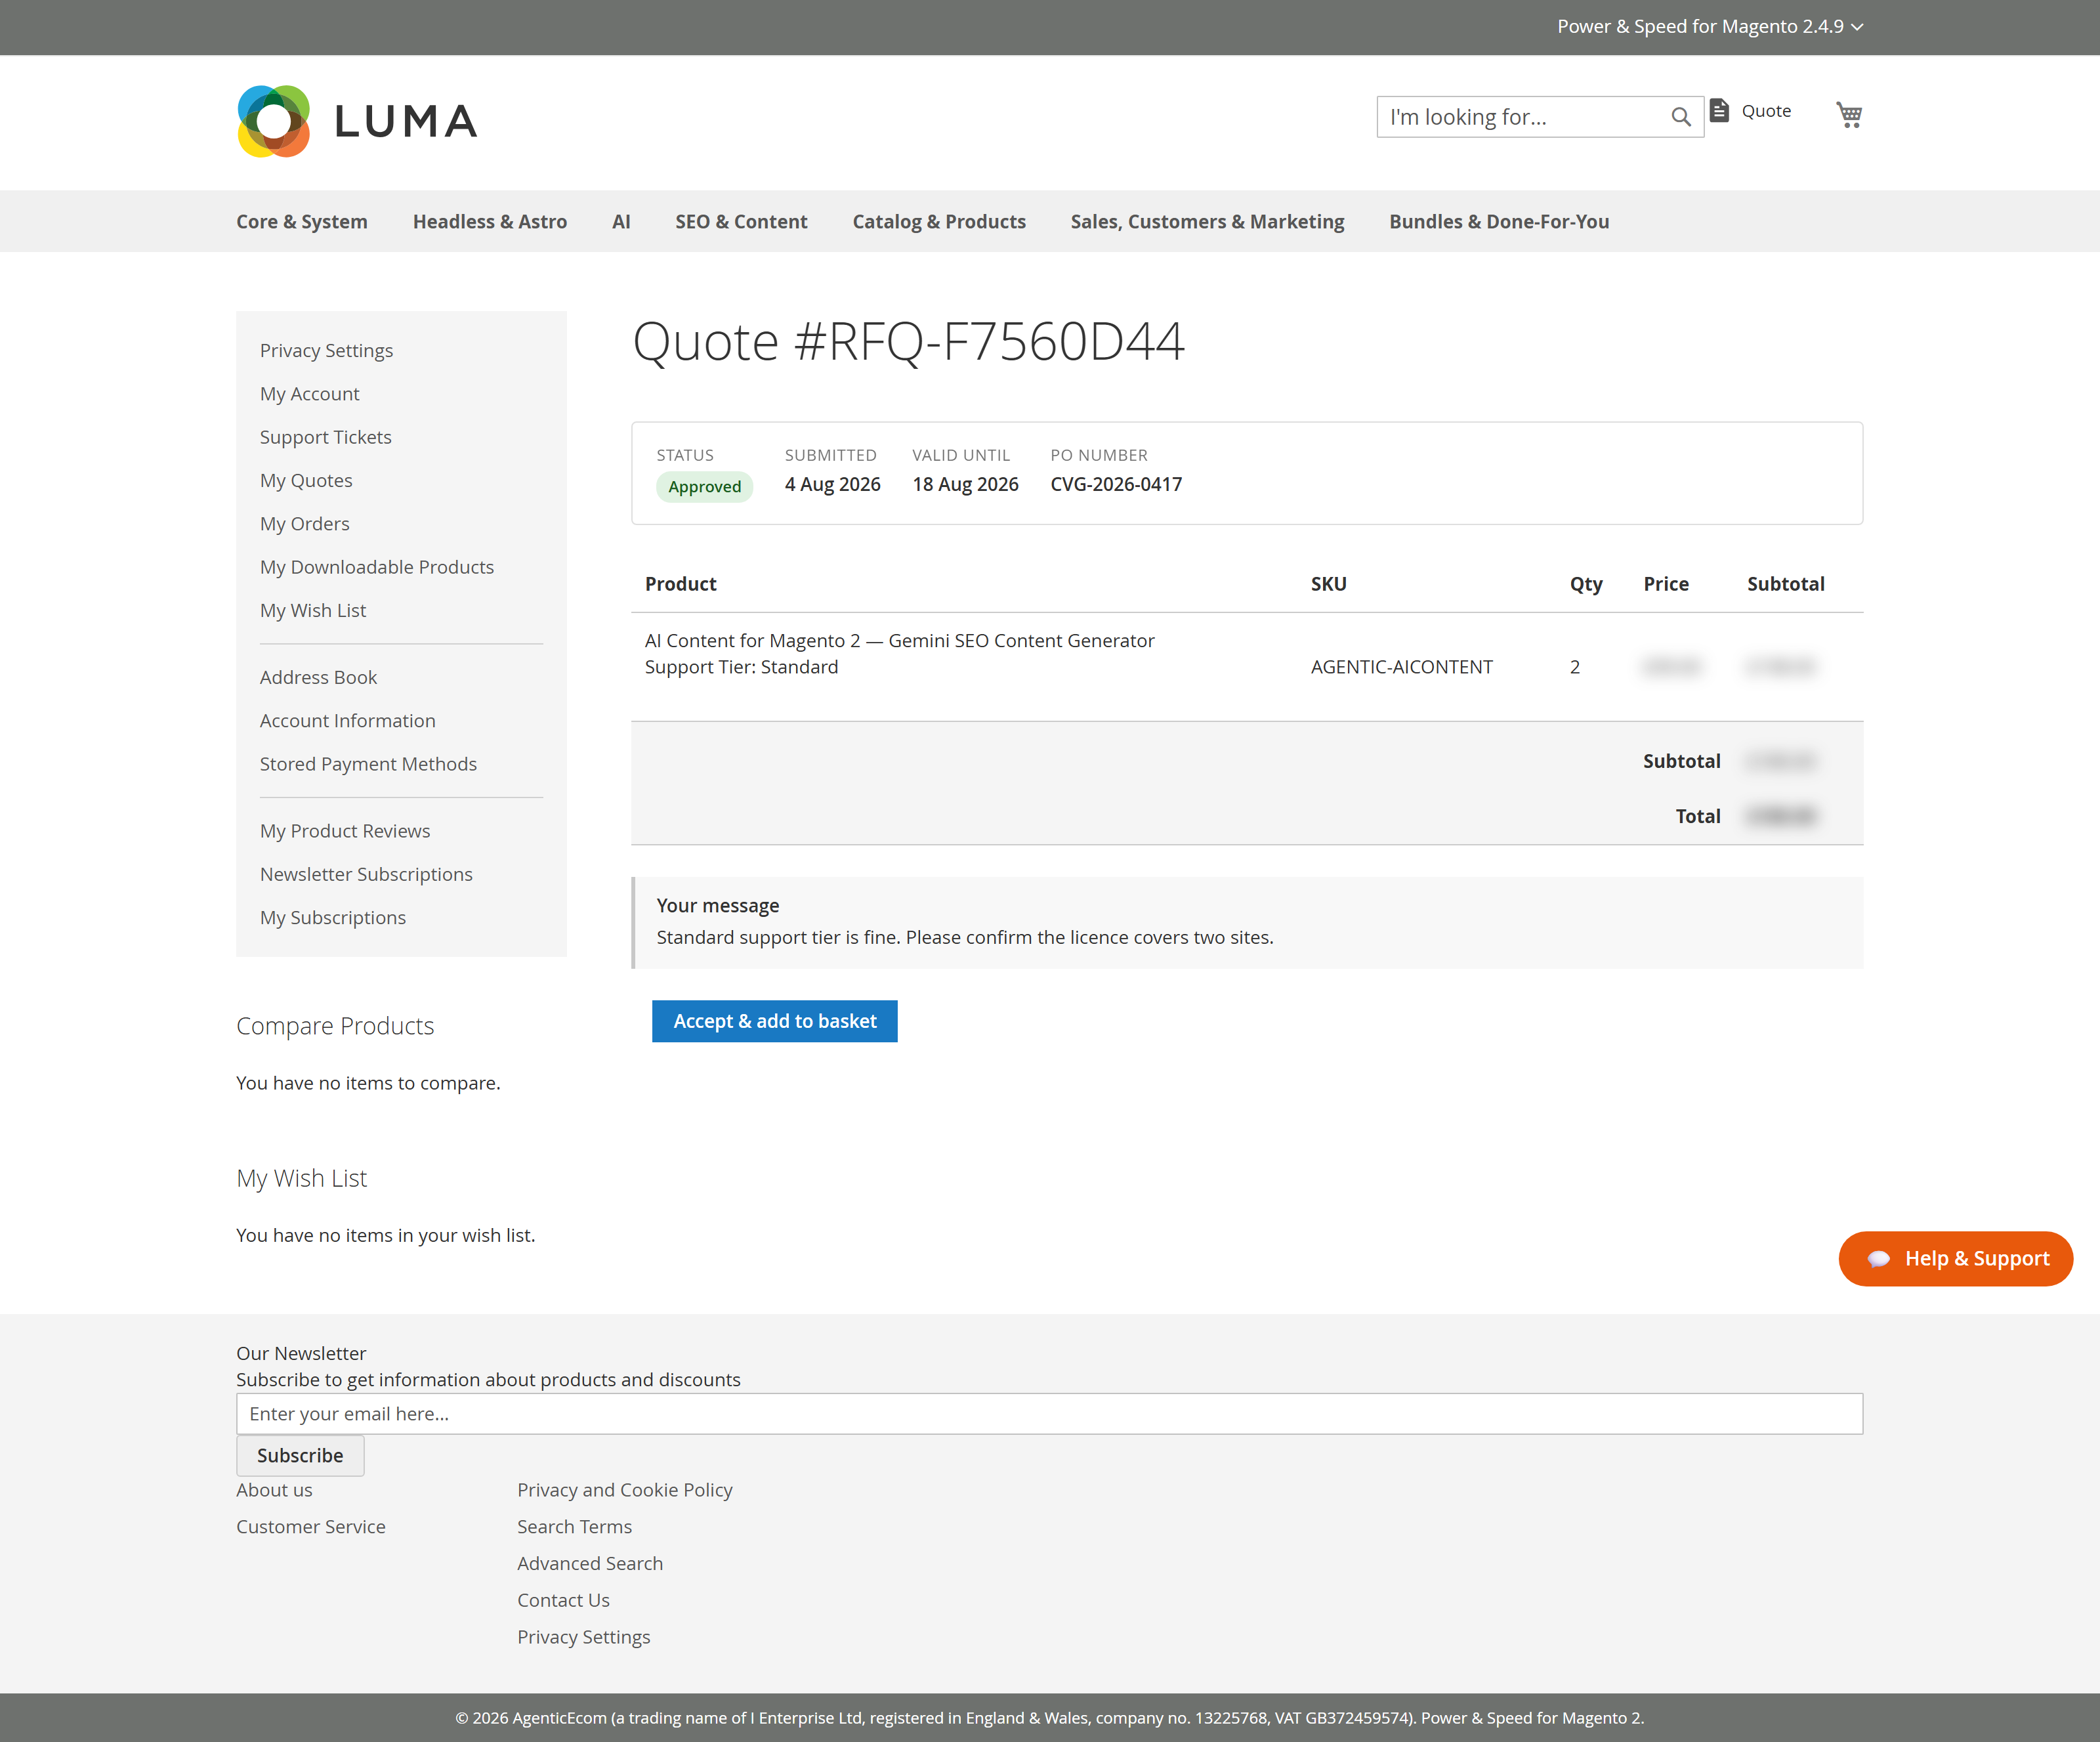Click the SKU AGENTIC-AICONTENT cell

(x=1402, y=667)
